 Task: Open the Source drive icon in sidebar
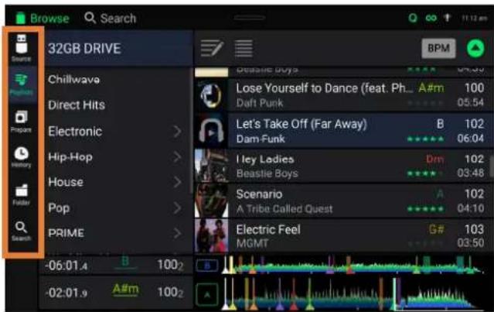point(22,47)
